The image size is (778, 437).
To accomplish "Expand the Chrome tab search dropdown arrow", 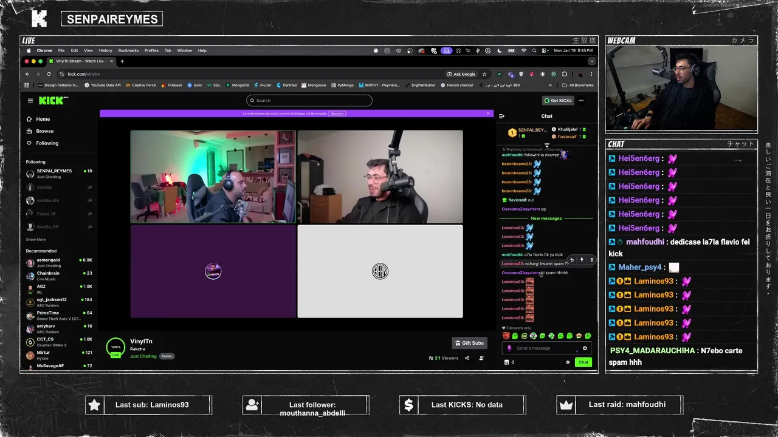I will [591, 61].
